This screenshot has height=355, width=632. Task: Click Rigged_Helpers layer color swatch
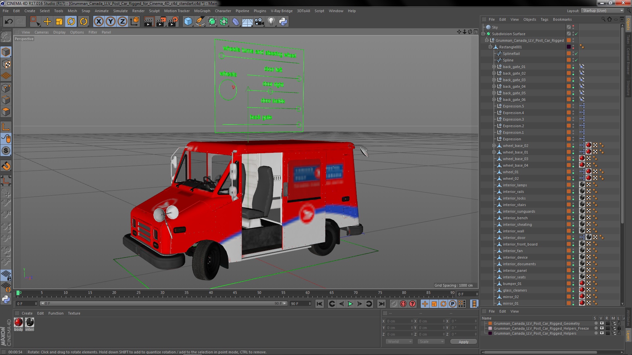[490, 333]
